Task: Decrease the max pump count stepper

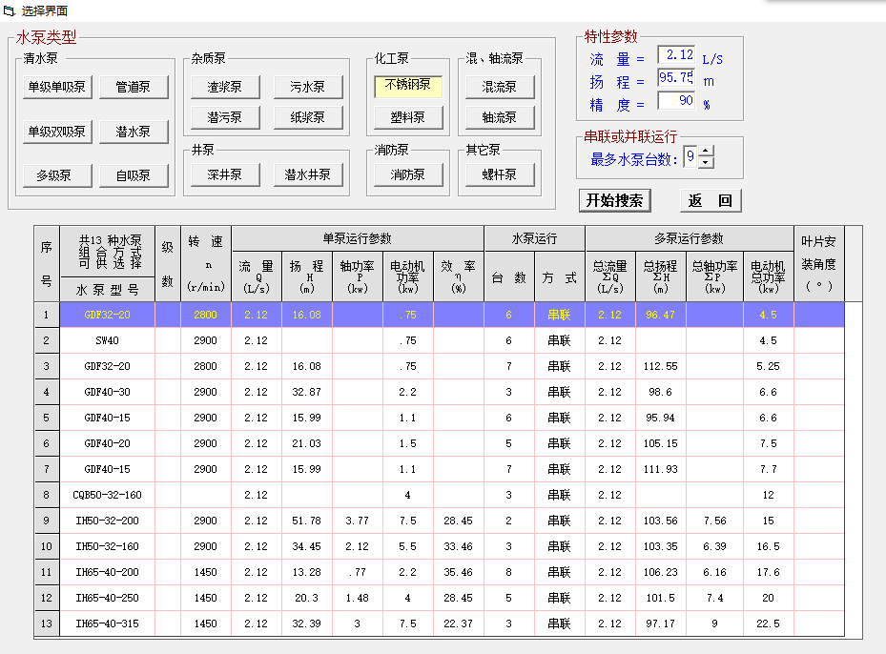Action: [x=706, y=163]
